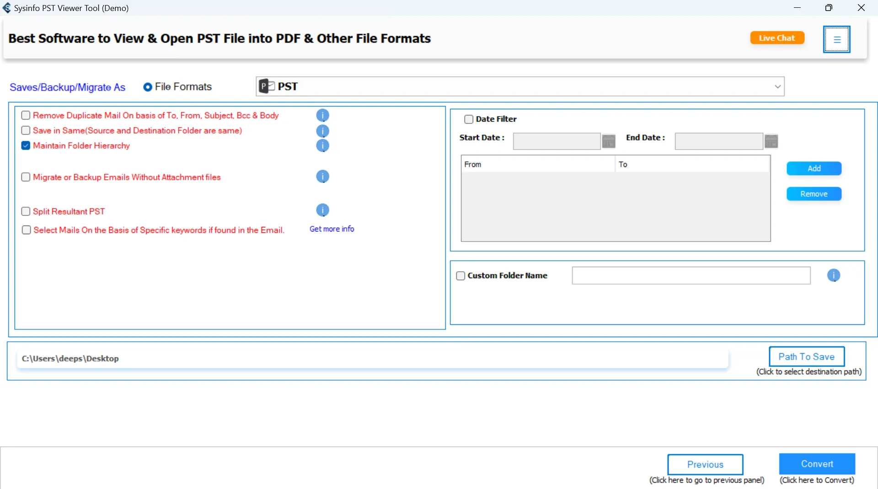878x489 pixels.
Task: Click the Sysinfo app logo in title bar
Action: [7, 8]
